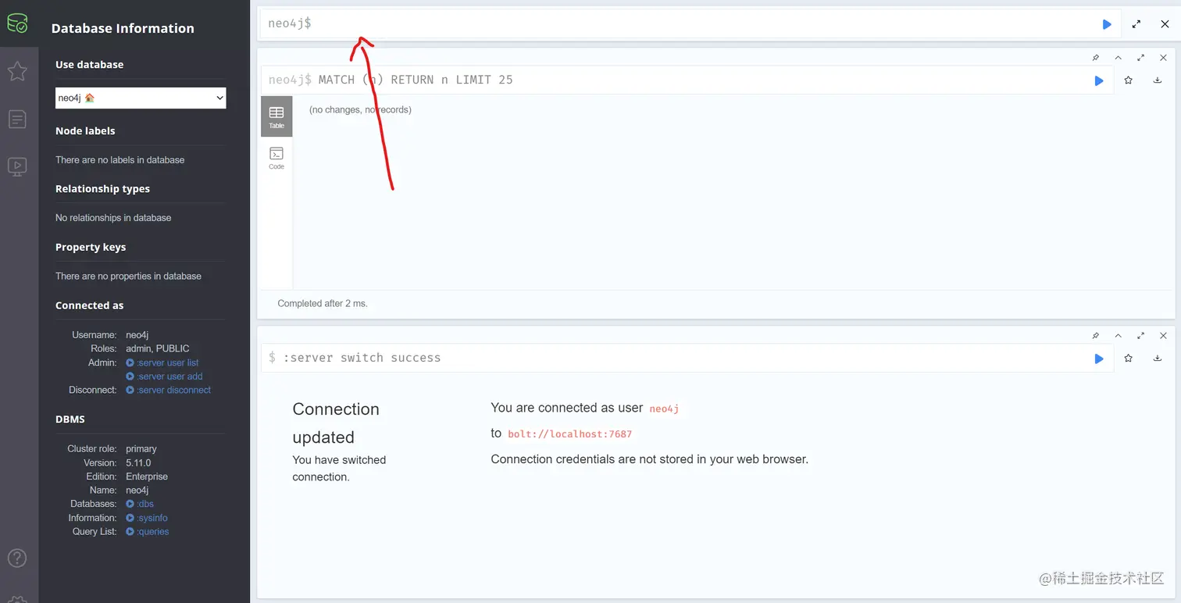Switch to Table result view
Image resolution: width=1181 pixels, height=603 pixels.
click(277, 116)
